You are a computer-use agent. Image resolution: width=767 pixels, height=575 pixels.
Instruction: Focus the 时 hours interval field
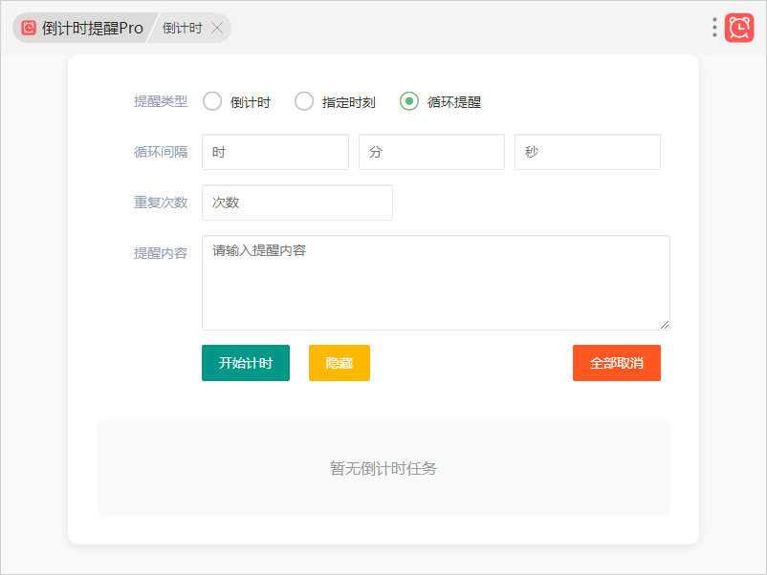coord(274,152)
